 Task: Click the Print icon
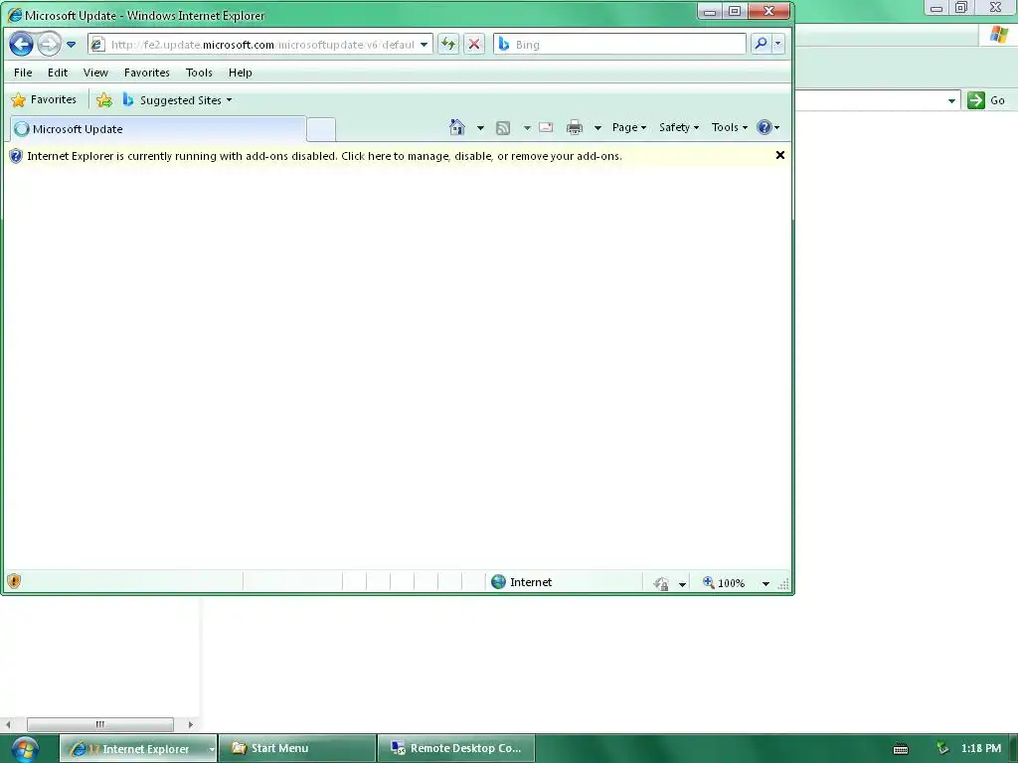point(575,128)
